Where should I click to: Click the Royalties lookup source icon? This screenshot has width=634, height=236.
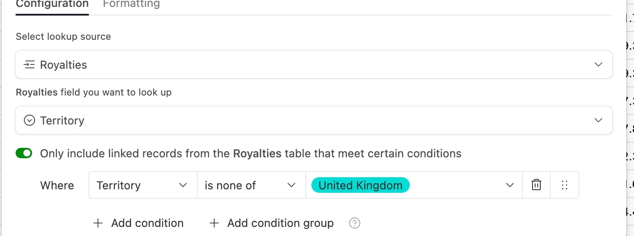point(29,65)
